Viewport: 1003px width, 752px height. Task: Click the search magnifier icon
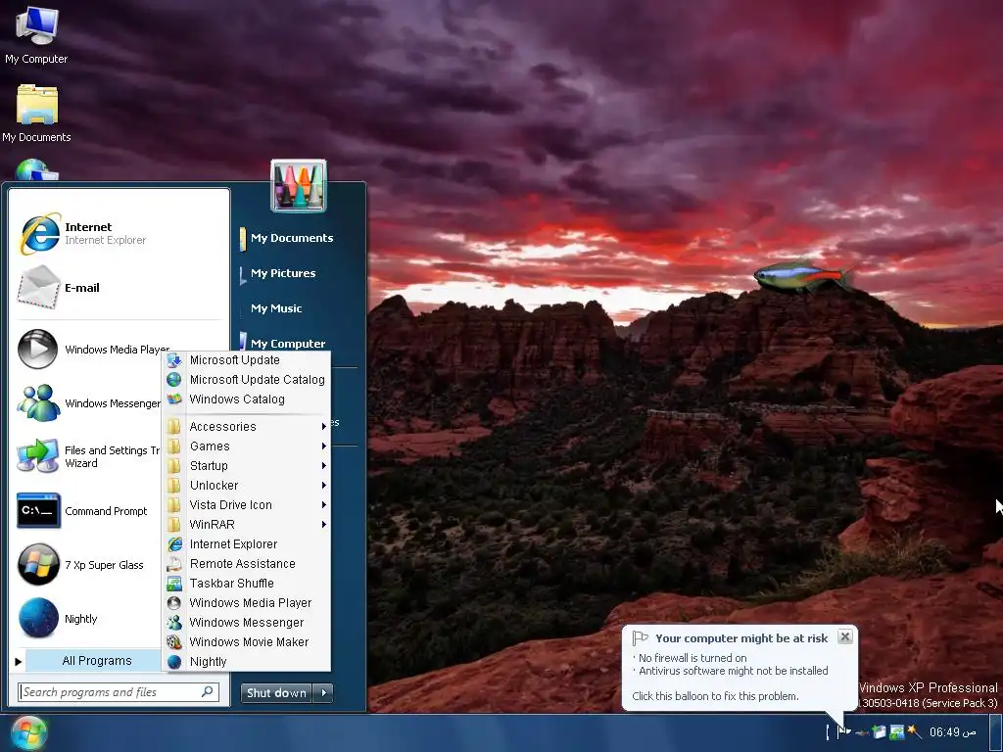[x=208, y=692]
